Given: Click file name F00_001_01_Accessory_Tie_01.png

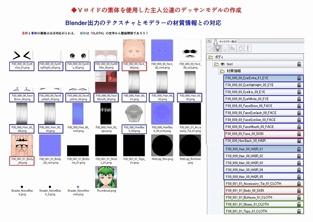Looking at the screenshot, I should (190, 129).
